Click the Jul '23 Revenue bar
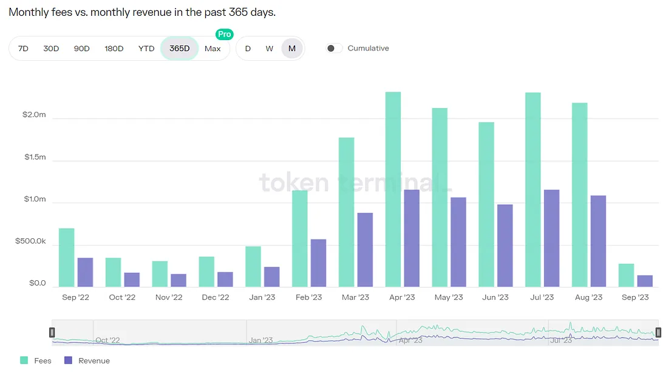Viewport: 668px width, 372px height. click(551, 238)
